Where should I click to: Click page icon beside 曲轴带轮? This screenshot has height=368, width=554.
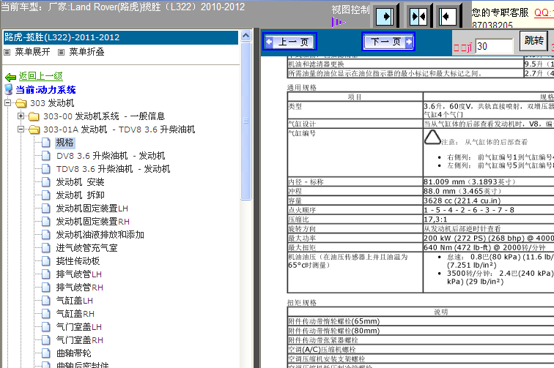pos(46,353)
